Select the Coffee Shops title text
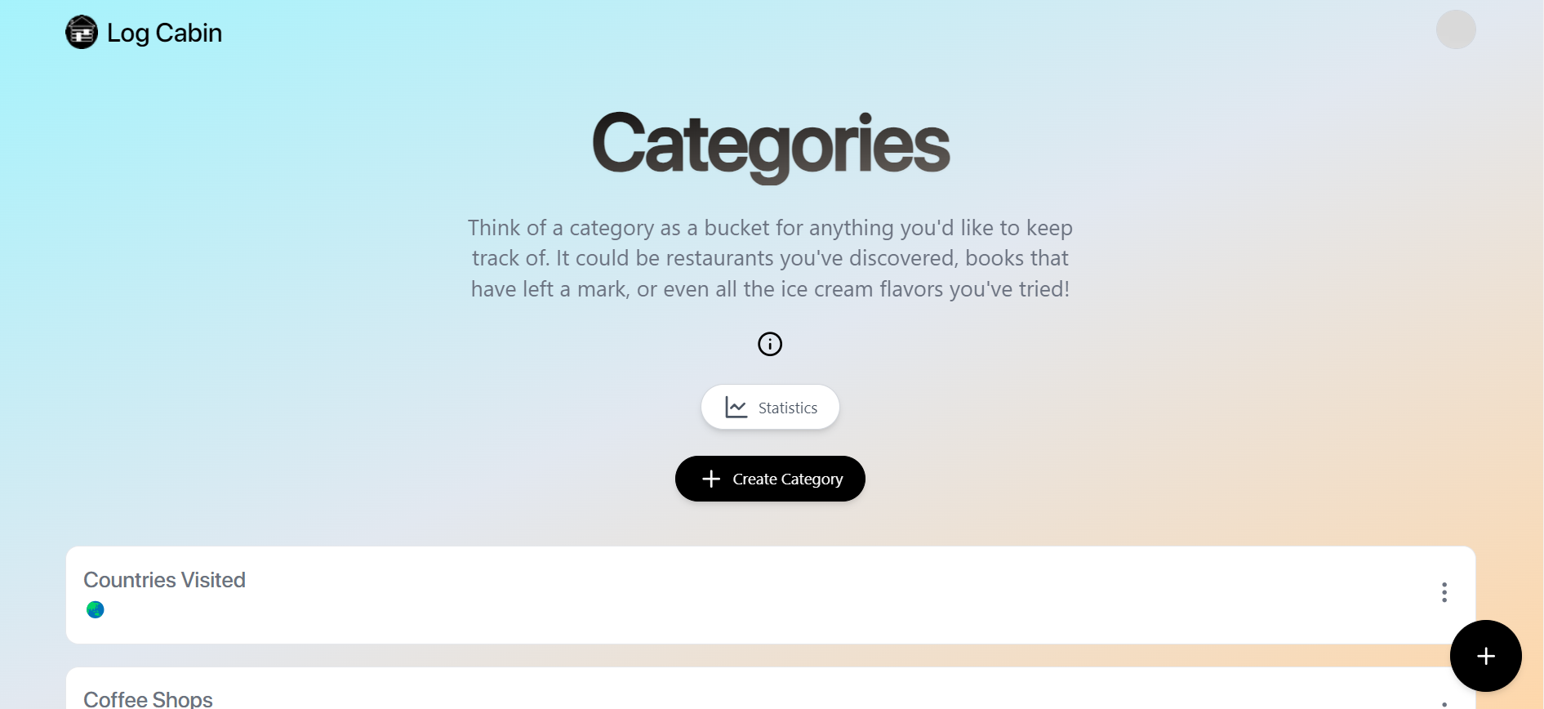 click(x=148, y=698)
